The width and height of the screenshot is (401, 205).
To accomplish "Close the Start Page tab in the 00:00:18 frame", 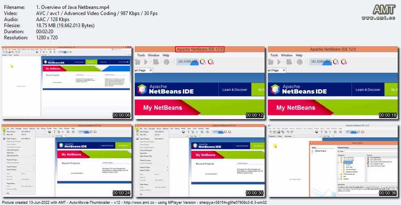I will click(284, 70).
